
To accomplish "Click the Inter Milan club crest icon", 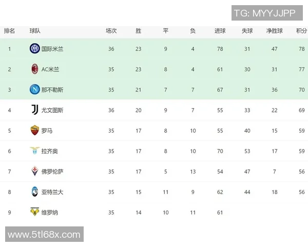I will (x=34, y=49).
